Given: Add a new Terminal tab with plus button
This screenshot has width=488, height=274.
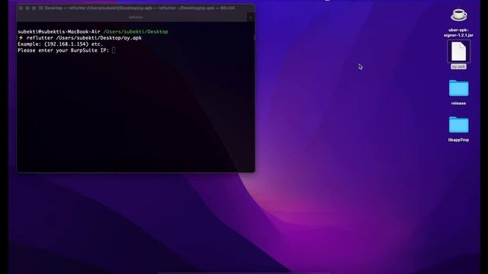Looking at the screenshot, I should tap(250, 18).
